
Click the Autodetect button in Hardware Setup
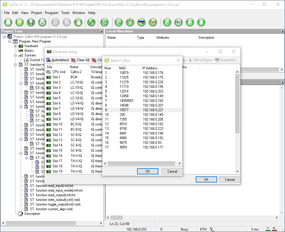pos(57,60)
